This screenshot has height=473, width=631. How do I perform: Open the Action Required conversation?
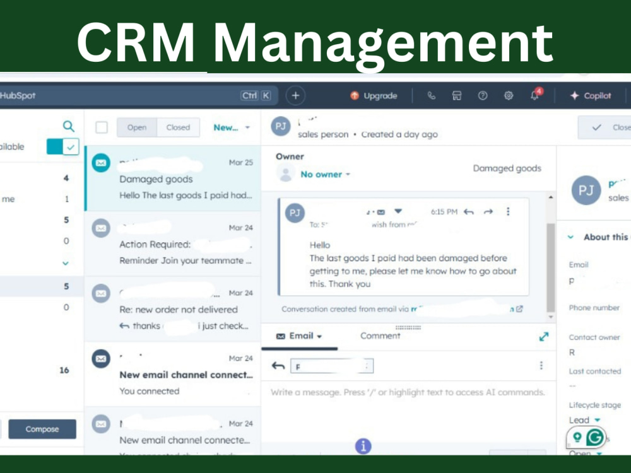pyautogui.click(x=173, y=244)
